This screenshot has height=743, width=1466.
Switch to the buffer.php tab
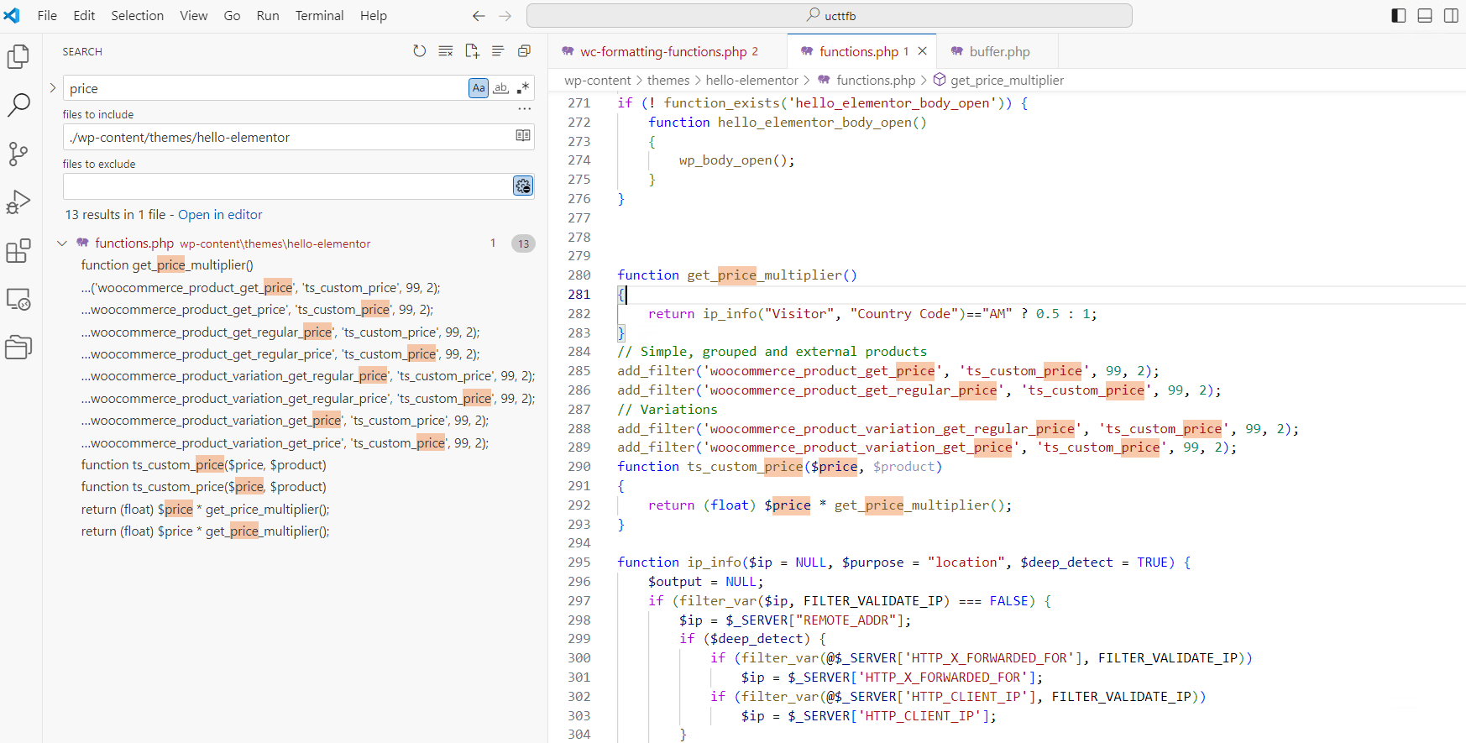pos(999,51)
